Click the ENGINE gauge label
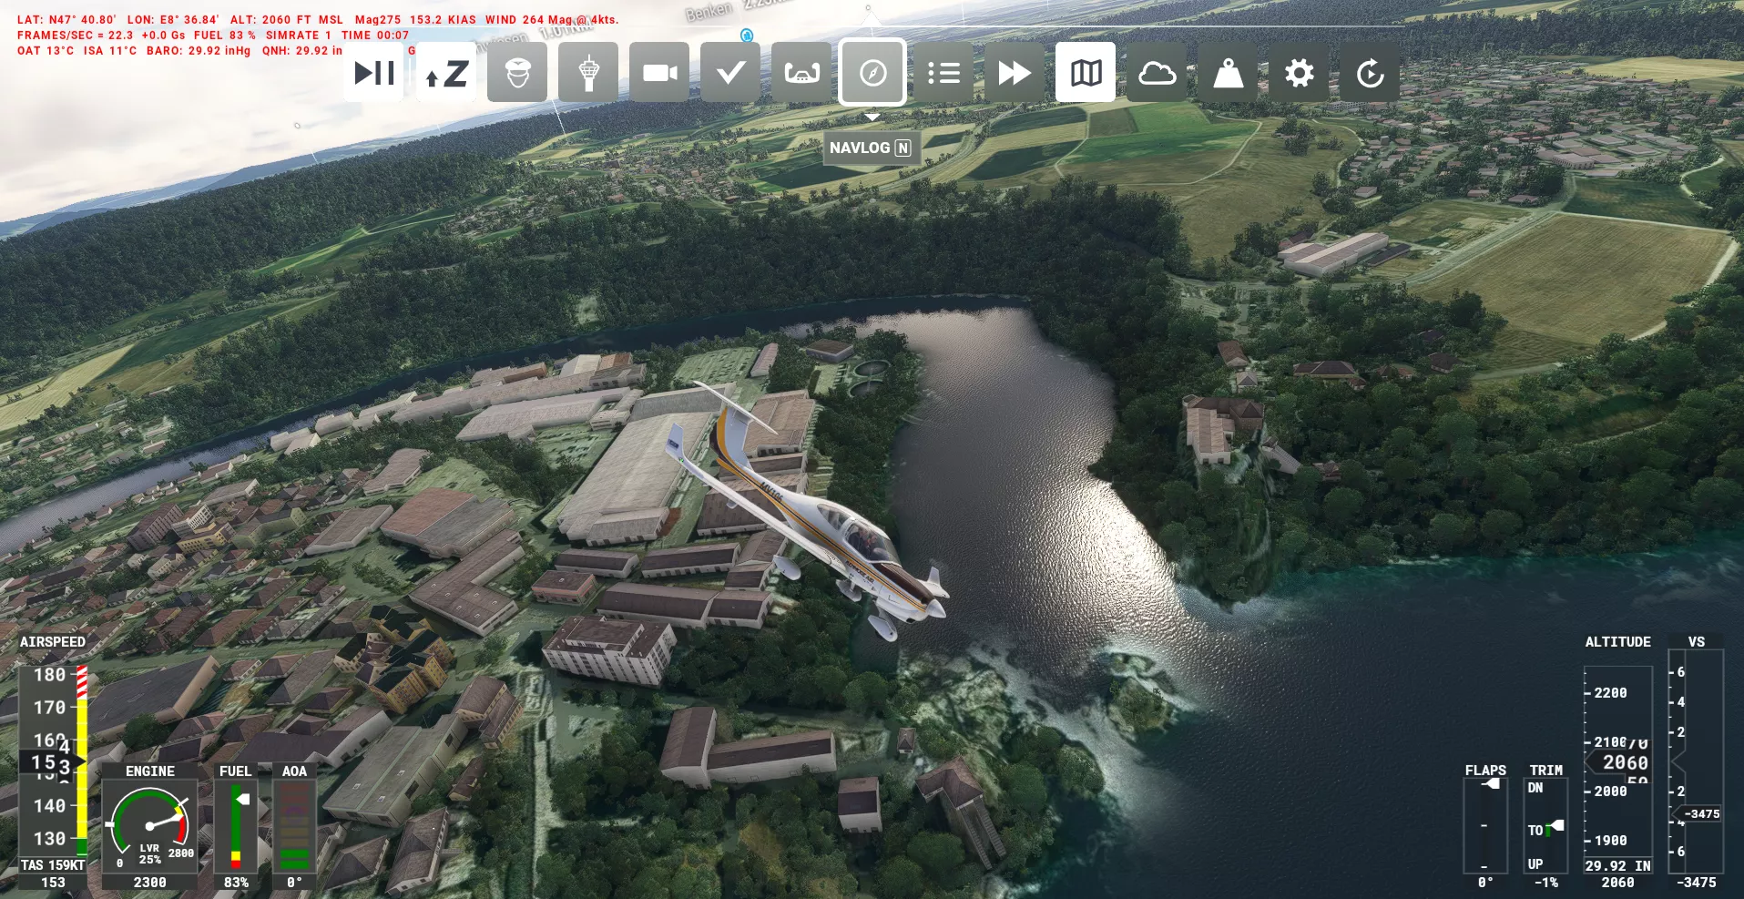 pyautogui.click(x=149, y=771)
